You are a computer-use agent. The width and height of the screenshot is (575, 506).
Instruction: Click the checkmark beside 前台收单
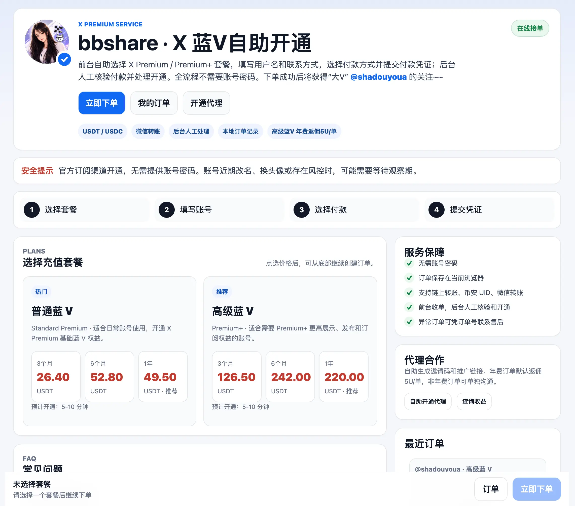click(x=409, y=307)
